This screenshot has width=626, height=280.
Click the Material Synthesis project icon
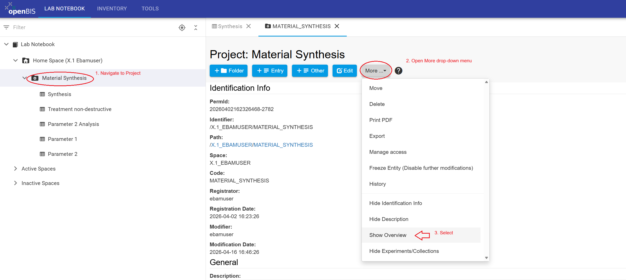pyautogui.click(x=35, y=78)
